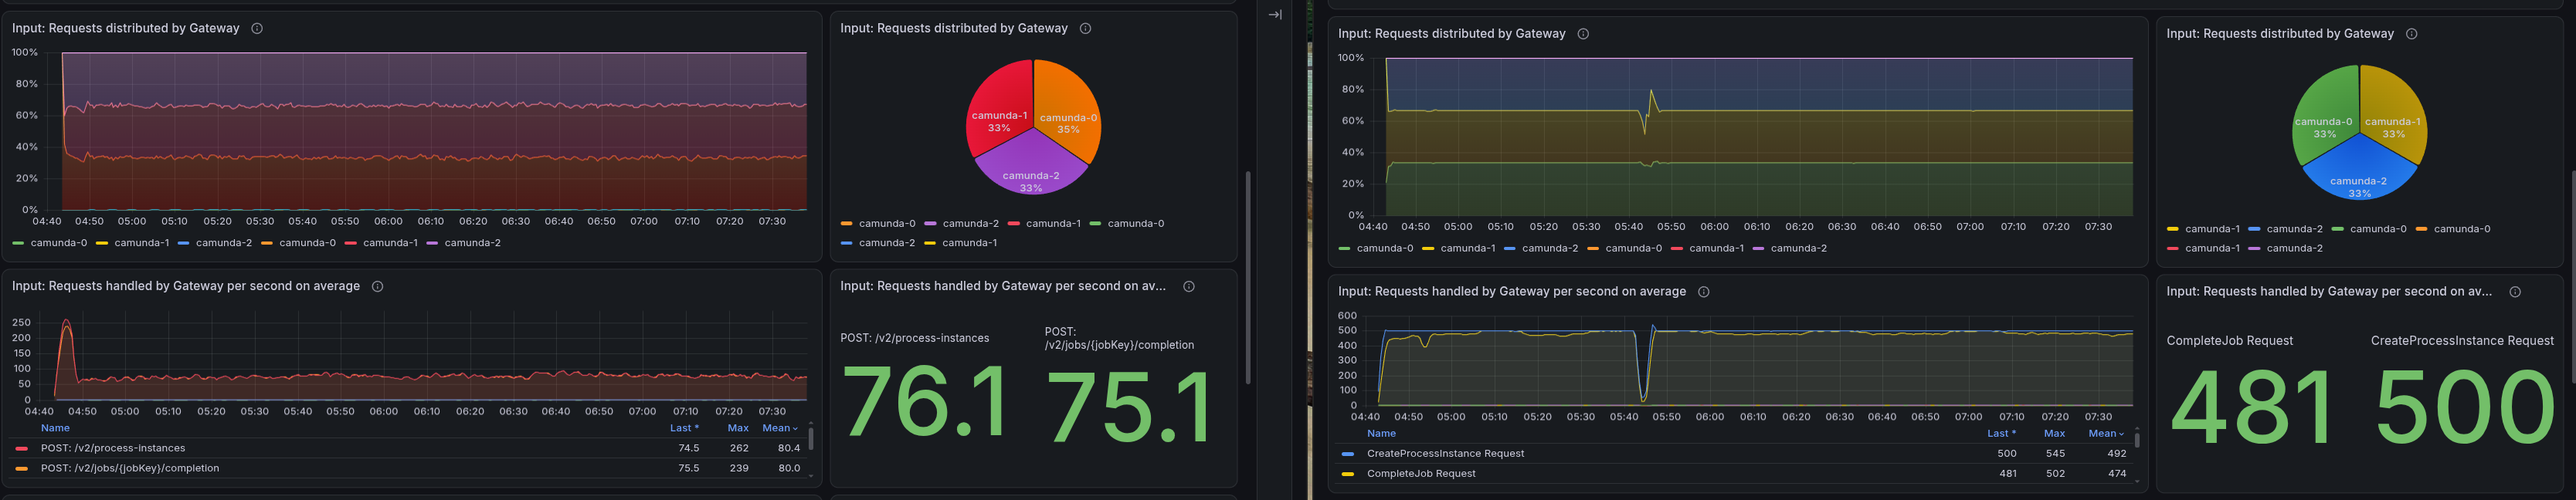This screenshot has height=500, width=2576.
Task: Click down arrow of right dashboard's legend table scrollbar
Action: 2137,481
